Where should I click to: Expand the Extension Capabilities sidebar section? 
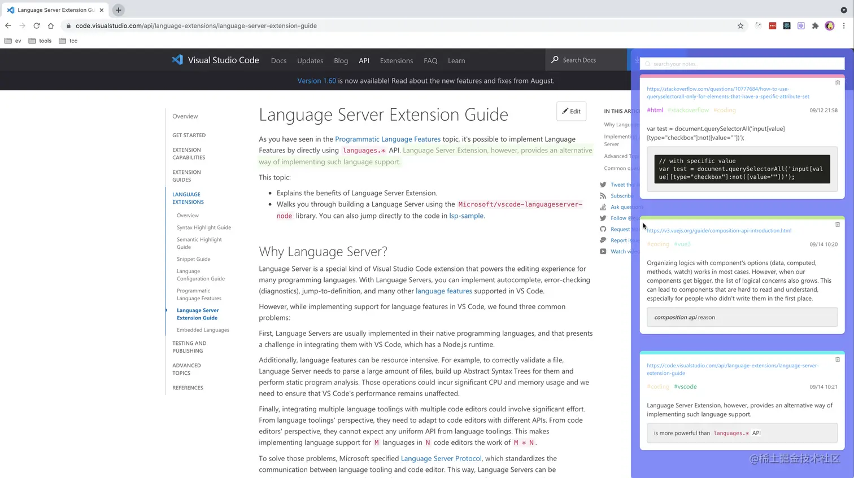[x=189, y=154]
